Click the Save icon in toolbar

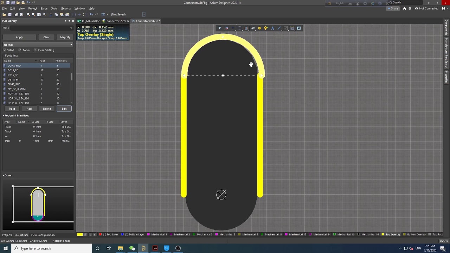(x=10, y=14)
